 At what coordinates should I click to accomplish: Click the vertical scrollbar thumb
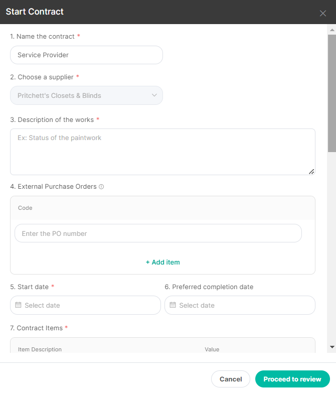(x=332, y=93)
